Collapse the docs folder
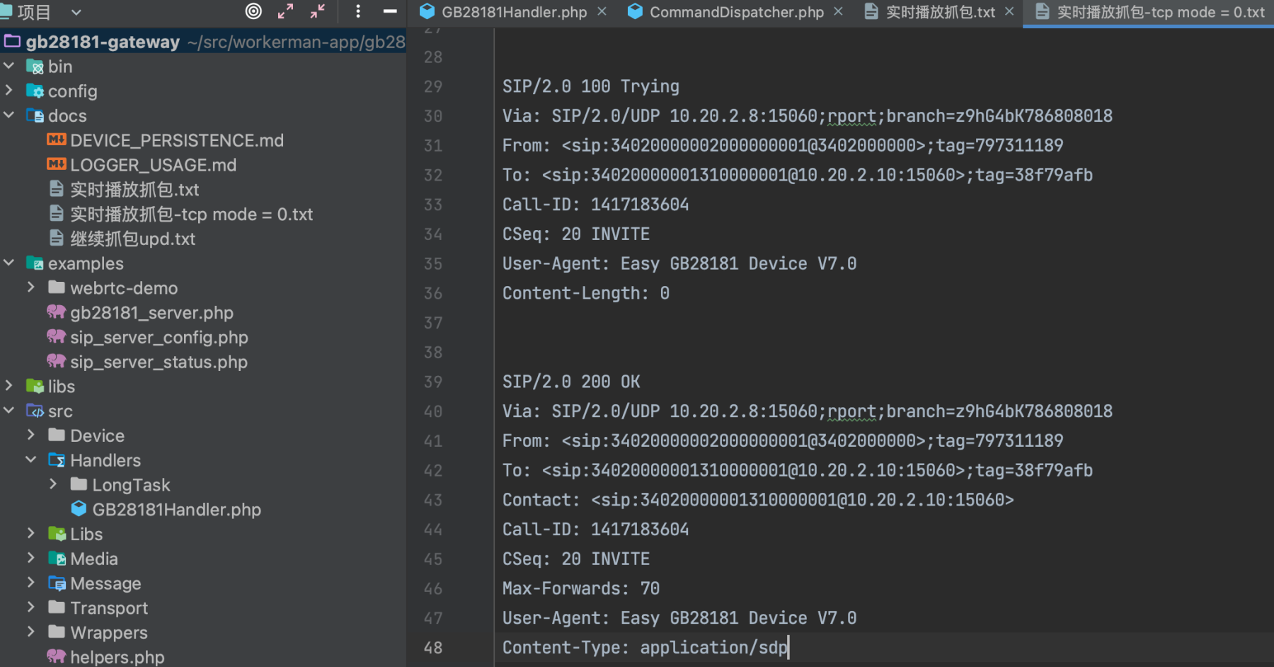 (9, 115)
